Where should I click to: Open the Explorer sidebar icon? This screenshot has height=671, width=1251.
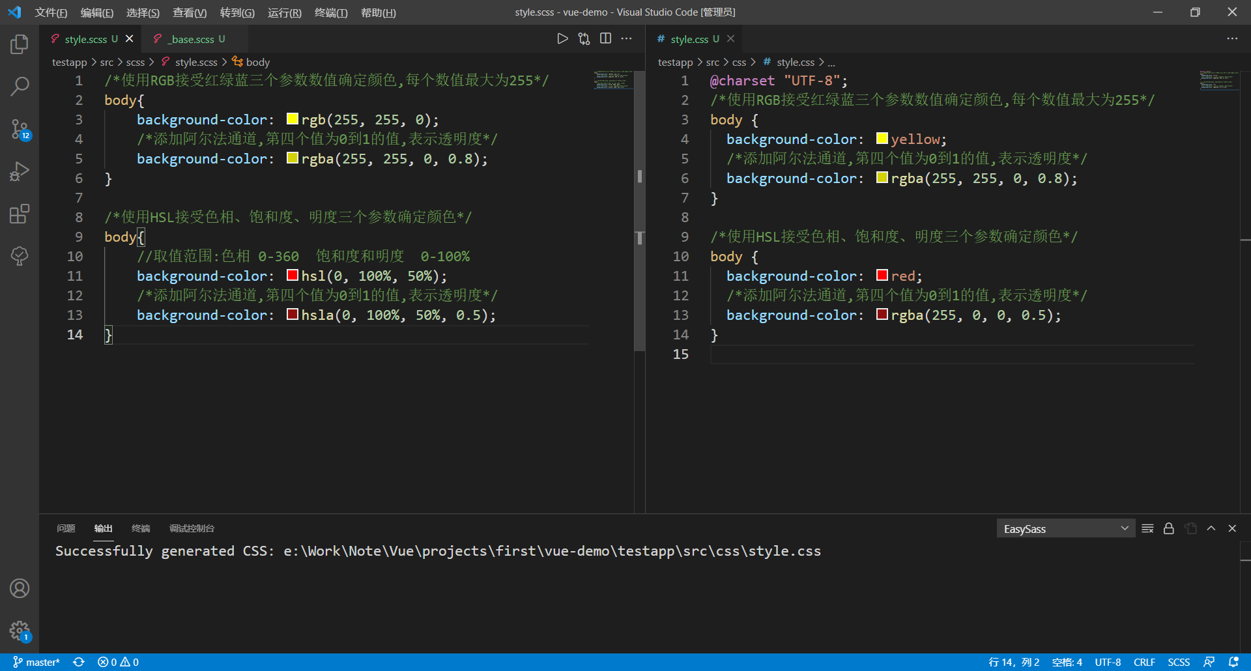(20, 44)
